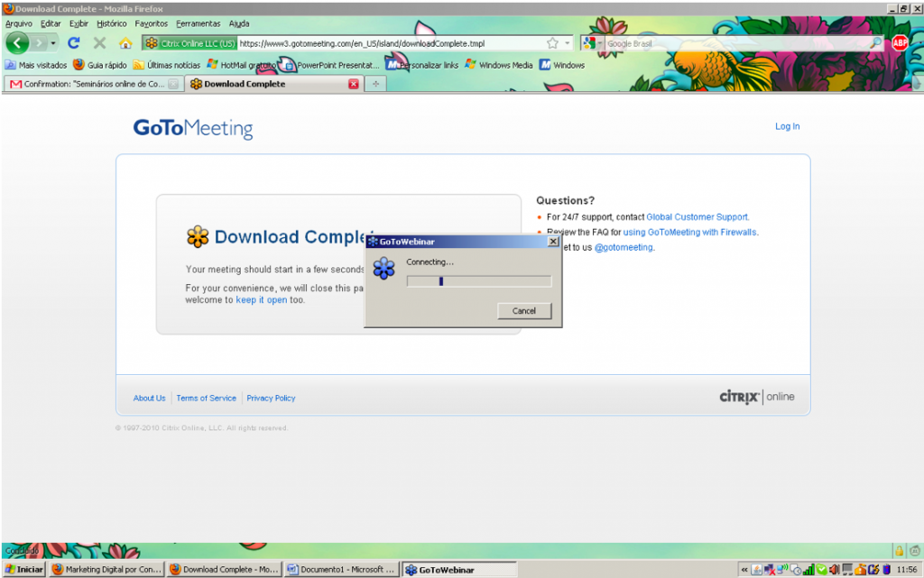Click inside the Google Brasil search box
The height and width of the screenshot is (578, 924).
pyautogui.click(x=736, y=43)
